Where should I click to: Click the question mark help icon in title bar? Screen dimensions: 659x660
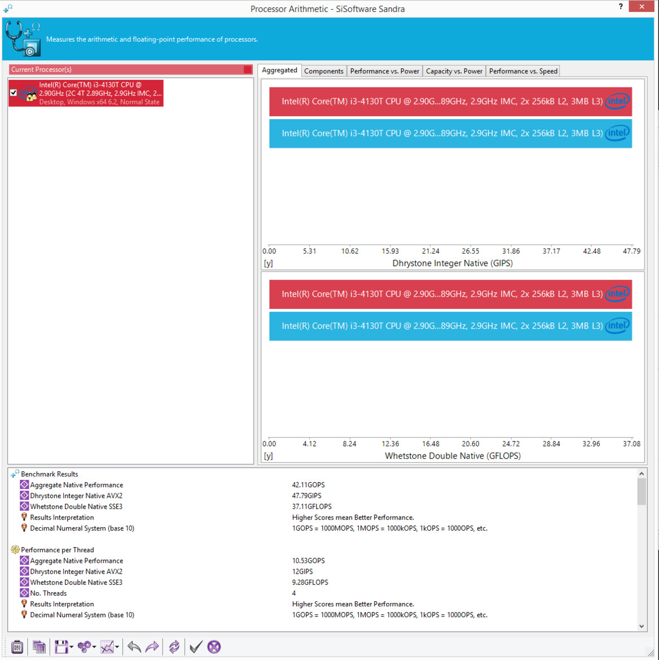[x=621, y=6]
